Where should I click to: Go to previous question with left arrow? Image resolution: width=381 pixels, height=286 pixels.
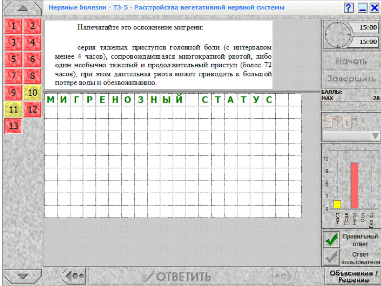(74, 276)
